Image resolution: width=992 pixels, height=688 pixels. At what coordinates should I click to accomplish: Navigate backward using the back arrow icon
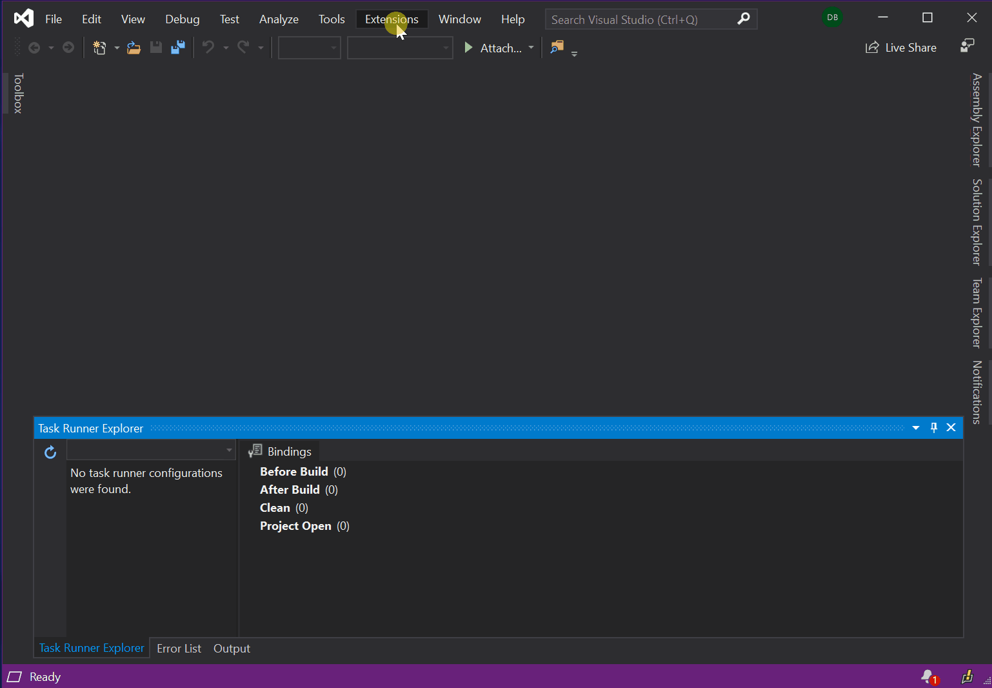pyautogui.click(x=34, y=48)
